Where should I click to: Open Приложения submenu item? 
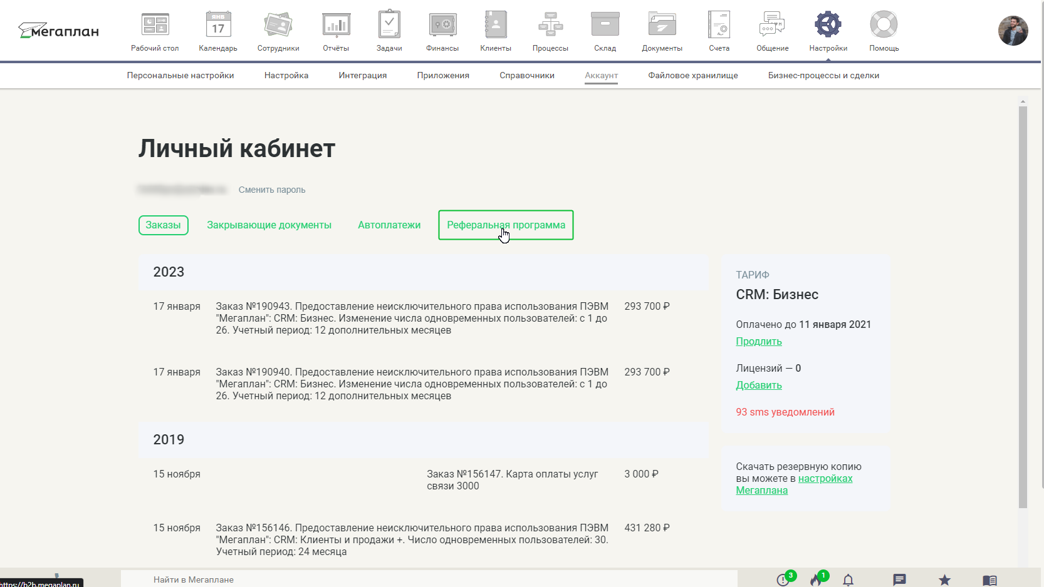443,75
